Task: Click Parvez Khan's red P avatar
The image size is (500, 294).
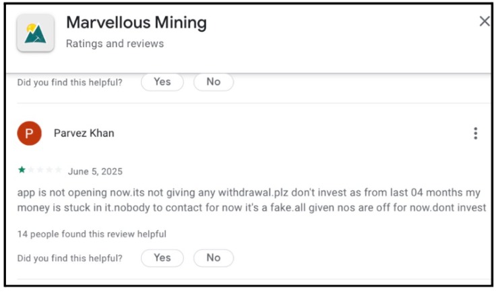Action: coord(29,134)
